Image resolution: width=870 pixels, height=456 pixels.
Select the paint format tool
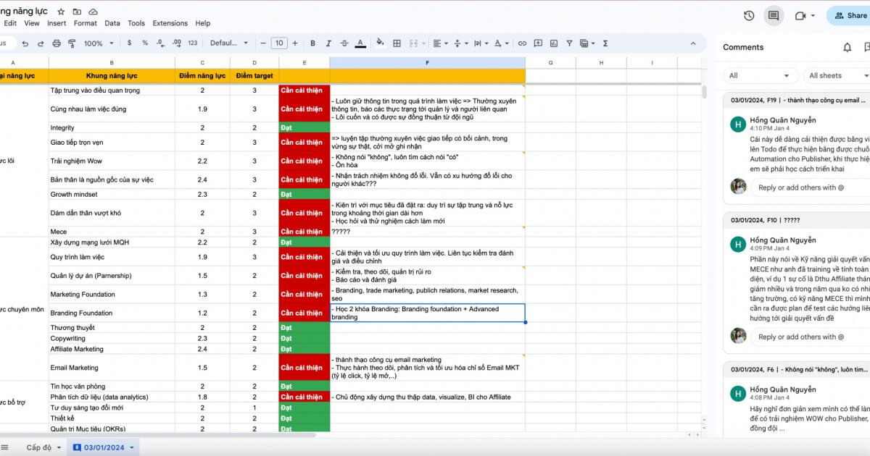(72, 43)
